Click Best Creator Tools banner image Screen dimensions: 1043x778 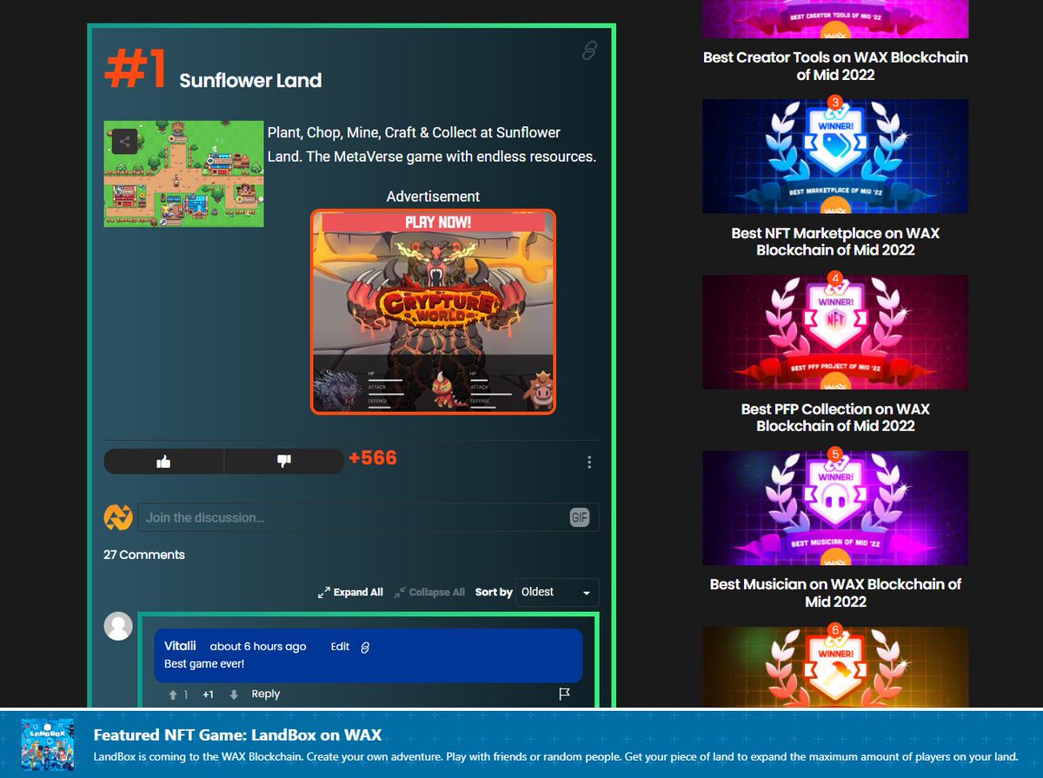click(835, 19)
